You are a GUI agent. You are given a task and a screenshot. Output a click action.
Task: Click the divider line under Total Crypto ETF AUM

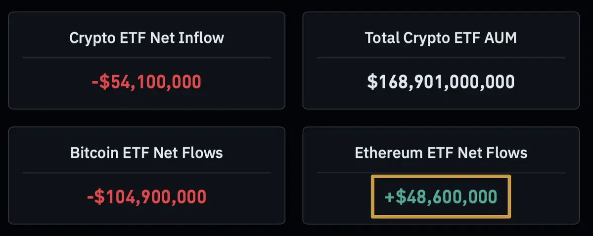441,58
